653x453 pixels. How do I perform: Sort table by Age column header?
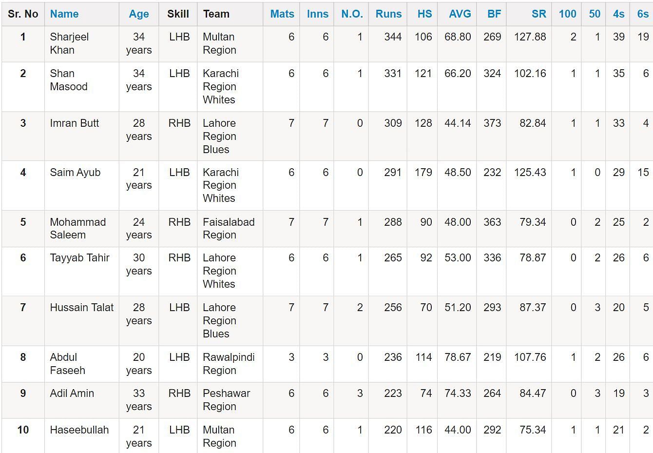coord(139,14)
